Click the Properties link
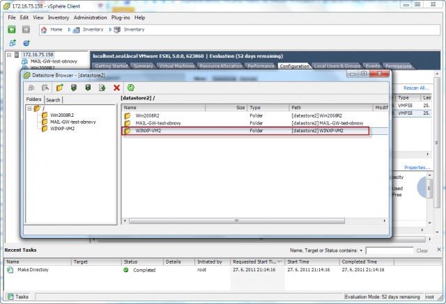Viewport: 446px width, 304px height. [417, 168]
